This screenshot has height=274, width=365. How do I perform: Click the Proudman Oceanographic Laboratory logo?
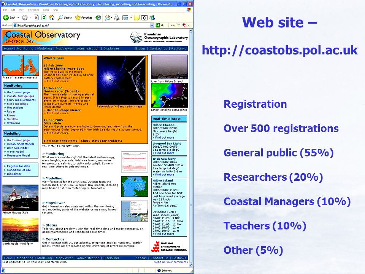159,37
